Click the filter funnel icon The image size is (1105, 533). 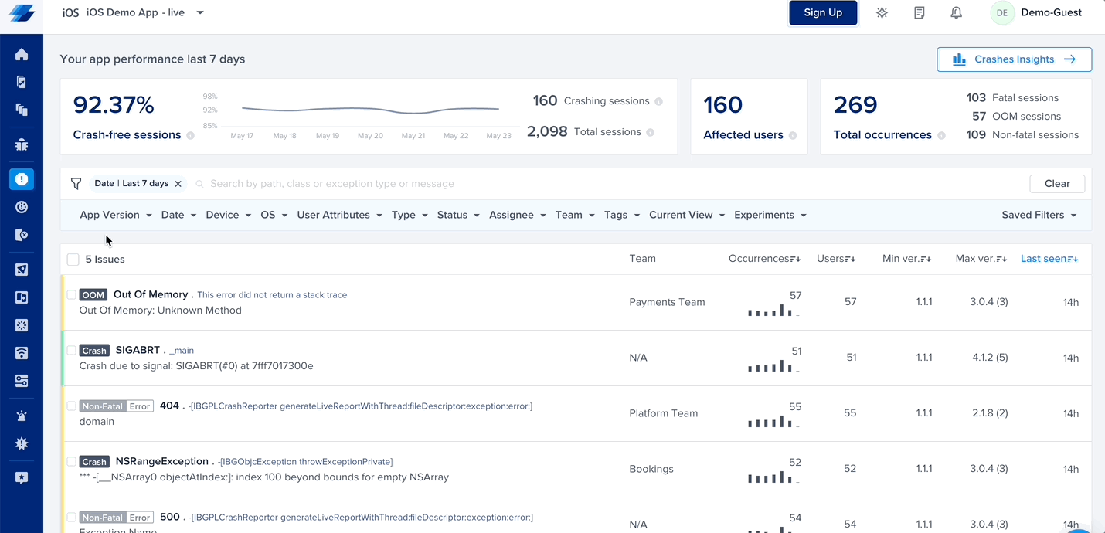pyautogui.click(x=76, y=184)
